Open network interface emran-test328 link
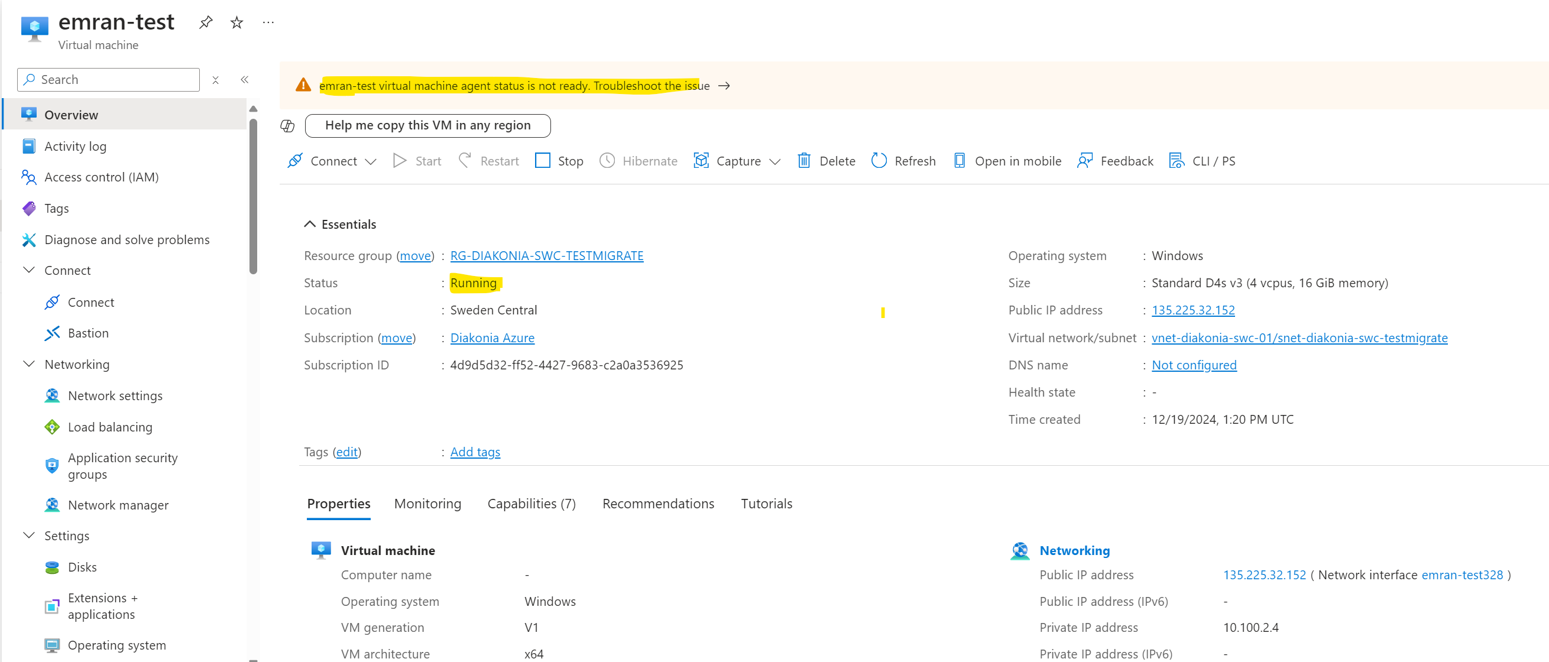 pyautogui.click(x=1462, y=575)
